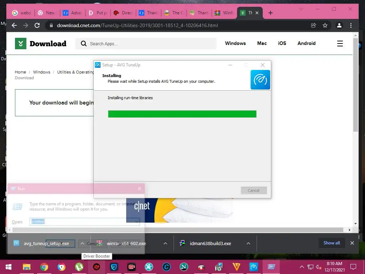Image resolution: width=365 pixels, height=274 pixels.
Task: Open network settings from the system tray
Action: coord(310,267)
